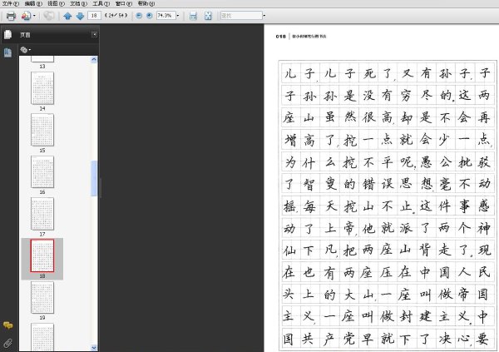Click thumbnail panel scroll-down arrow

click(x=94, y=348)
